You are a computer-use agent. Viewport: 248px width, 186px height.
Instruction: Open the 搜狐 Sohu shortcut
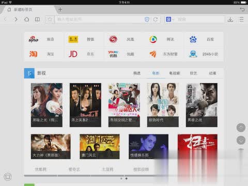(x=84, y=39)
